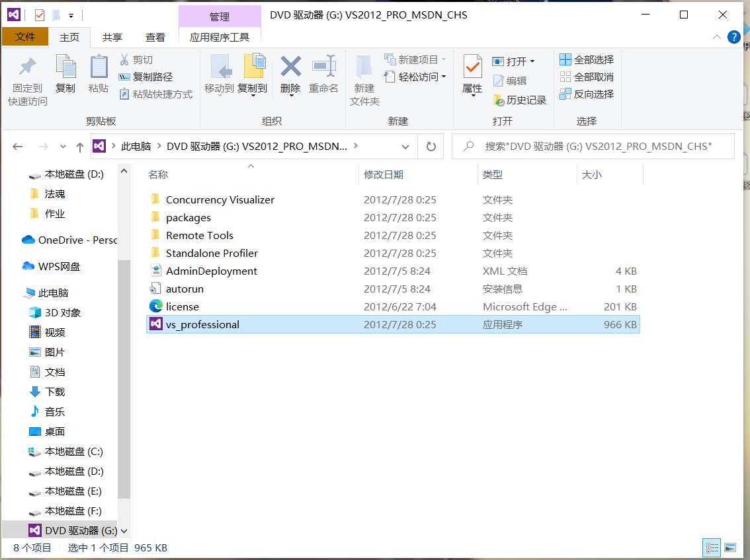Click the Paste (粘贴) ribbon icon
Viewport: 750px width, 560px height.
99,66
